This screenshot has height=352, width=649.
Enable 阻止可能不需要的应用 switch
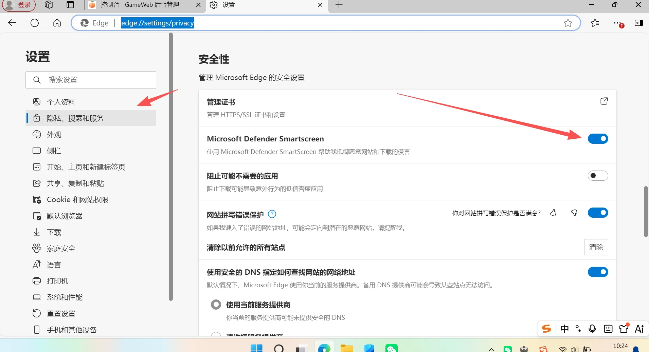point(598,176)
